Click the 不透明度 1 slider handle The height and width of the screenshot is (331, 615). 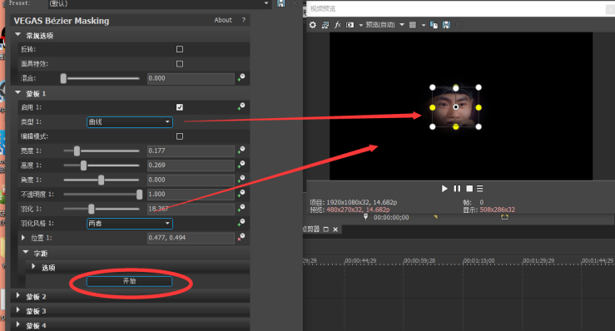[139, 195]
